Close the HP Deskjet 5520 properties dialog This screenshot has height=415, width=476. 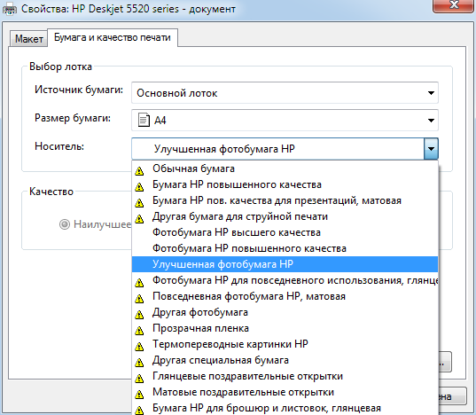[x=454, y=5]
